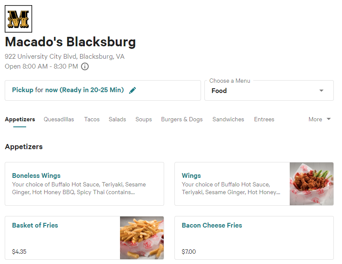Screen dimensions: 342x264
Task: Click the Macado's restaurant logo
Action: 18,18
